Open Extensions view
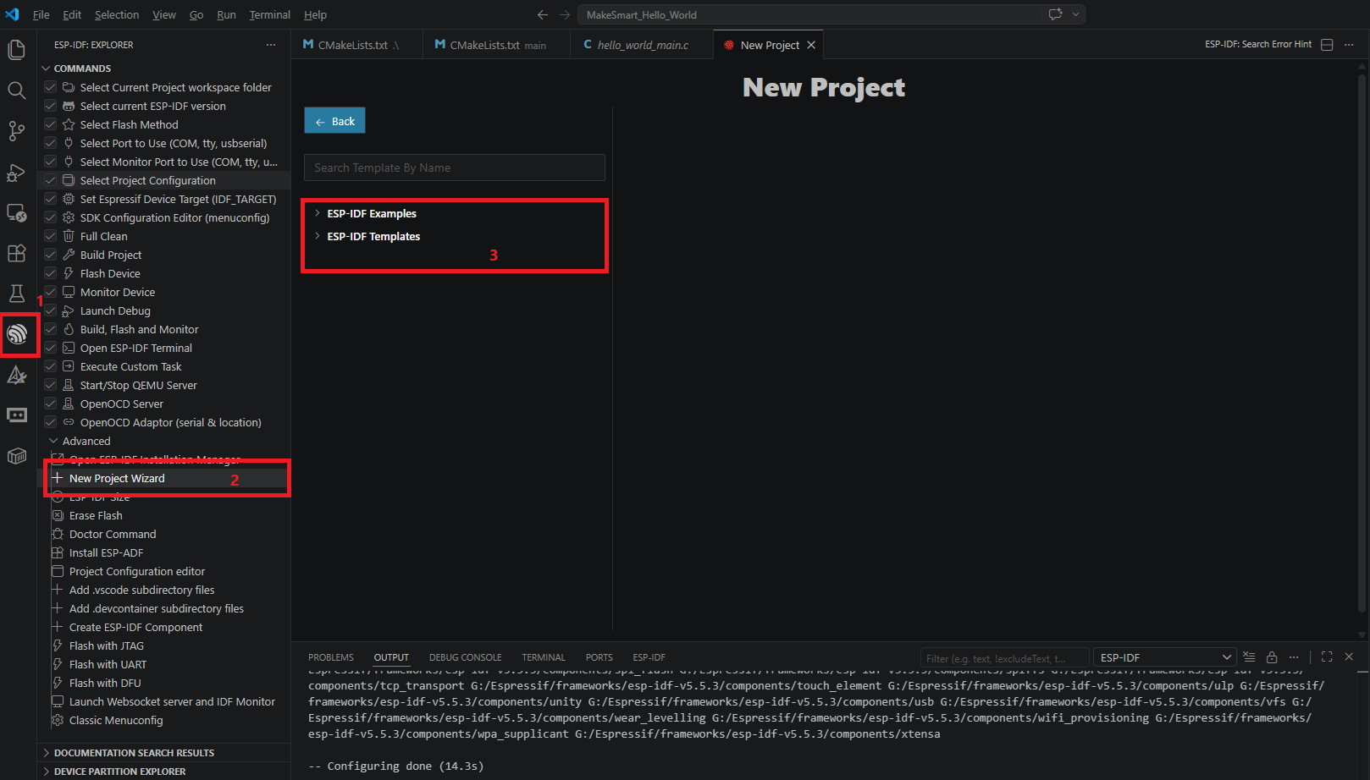Viewport: 1370px width, 780px height. coord(16,253)
